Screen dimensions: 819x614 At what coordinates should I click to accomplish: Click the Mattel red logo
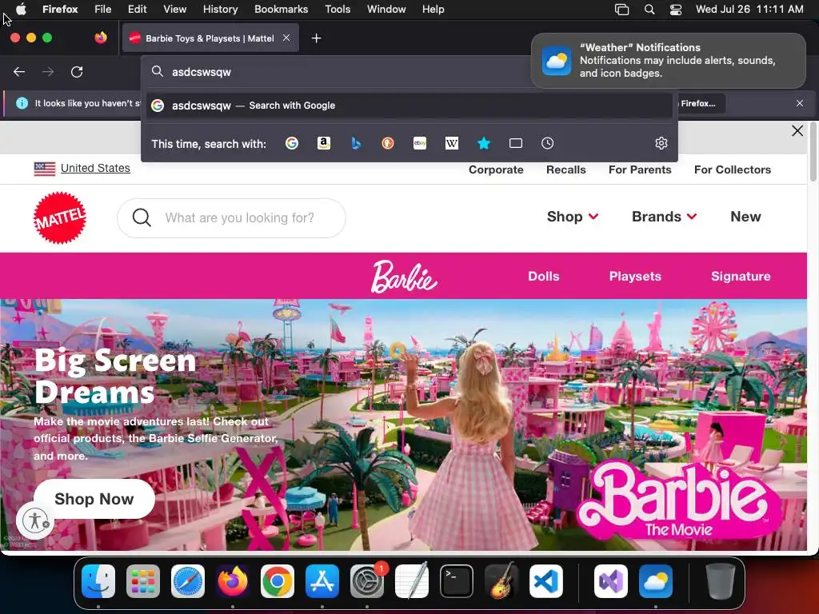coord(60,217)
